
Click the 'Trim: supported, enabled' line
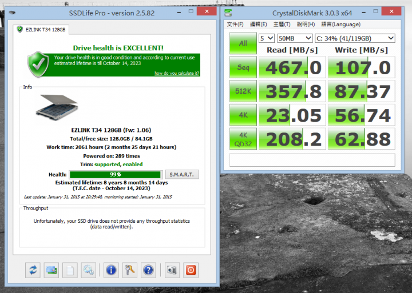(x=112, y=164)
